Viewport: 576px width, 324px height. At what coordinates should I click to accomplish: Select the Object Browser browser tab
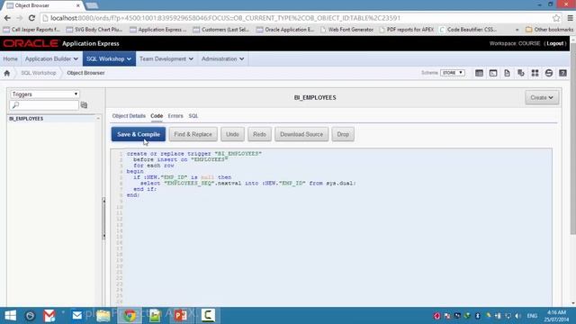(42, 5)
